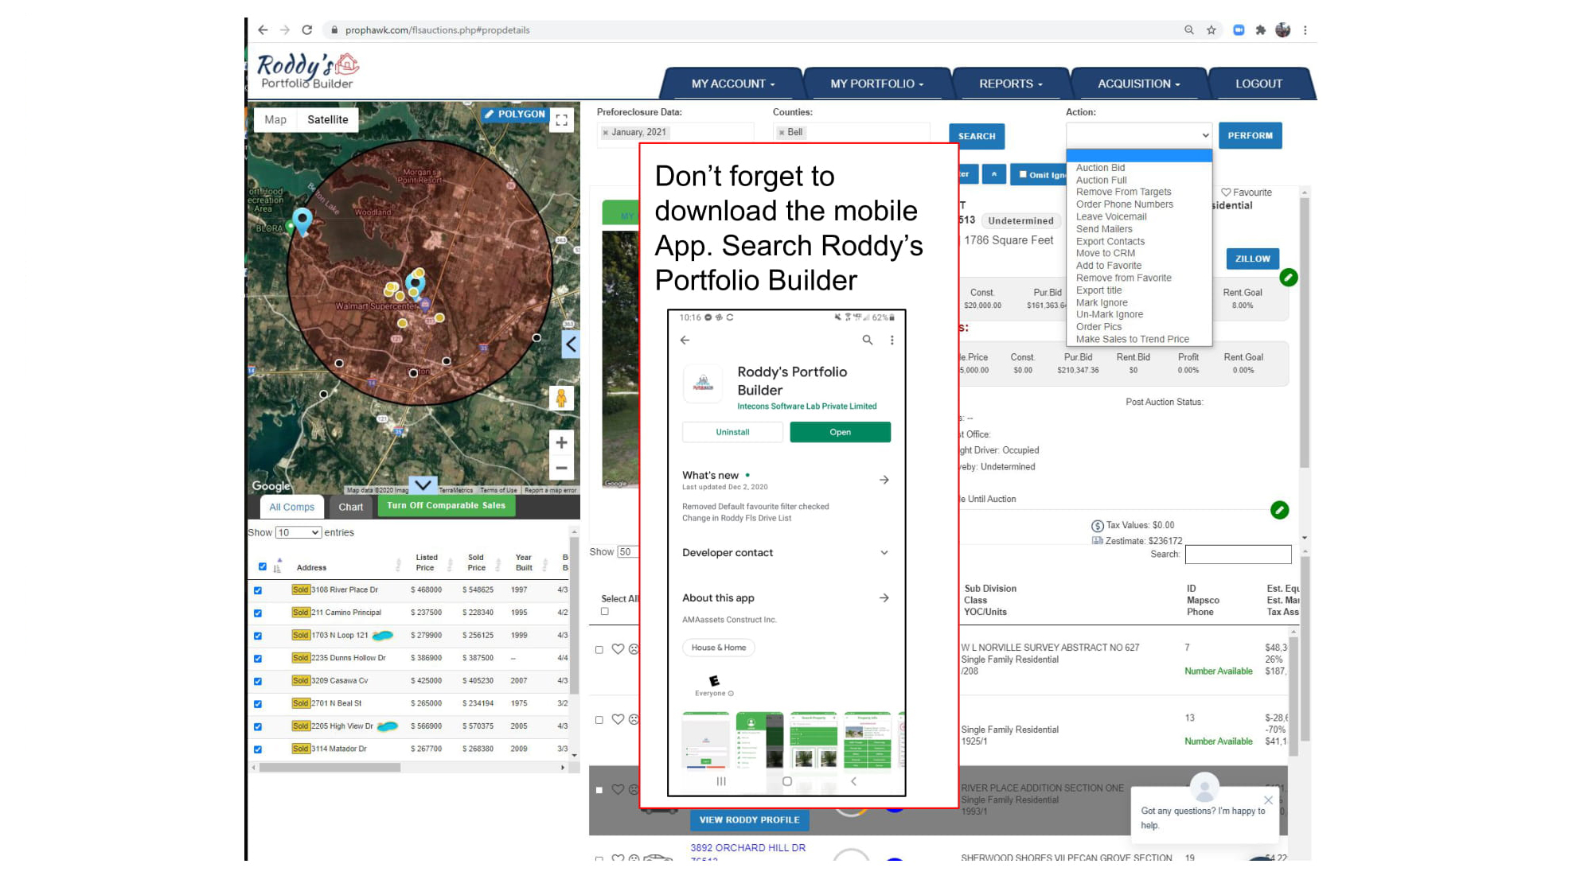Screen dimensions: 1592x895
Task: Turn Off Comparable Sales
Action: 446,505
